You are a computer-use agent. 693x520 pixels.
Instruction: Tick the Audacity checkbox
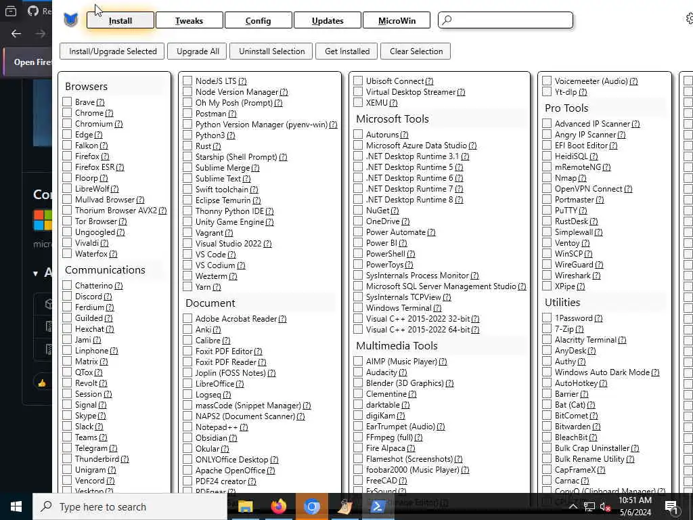point(358,372)
